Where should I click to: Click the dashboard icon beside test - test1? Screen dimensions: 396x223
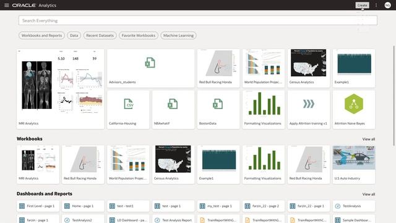(x=112, y=206)
